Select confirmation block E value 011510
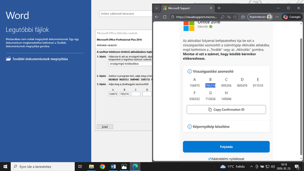This screenshot has width=304, height=171. (258, 85)
